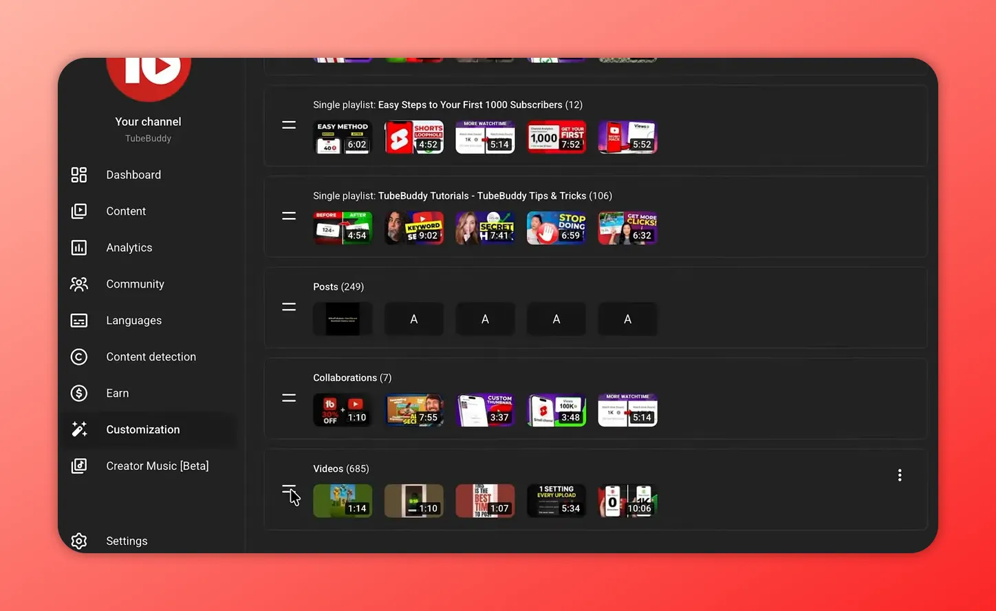Screen dimensions: 996x611
Task: Click the Posts (249) heading
Action: point(338,287)
